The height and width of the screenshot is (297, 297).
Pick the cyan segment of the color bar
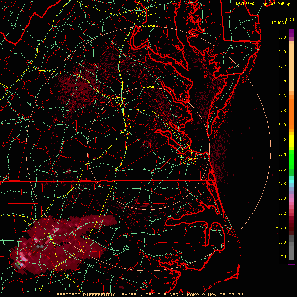pos(291,181)
